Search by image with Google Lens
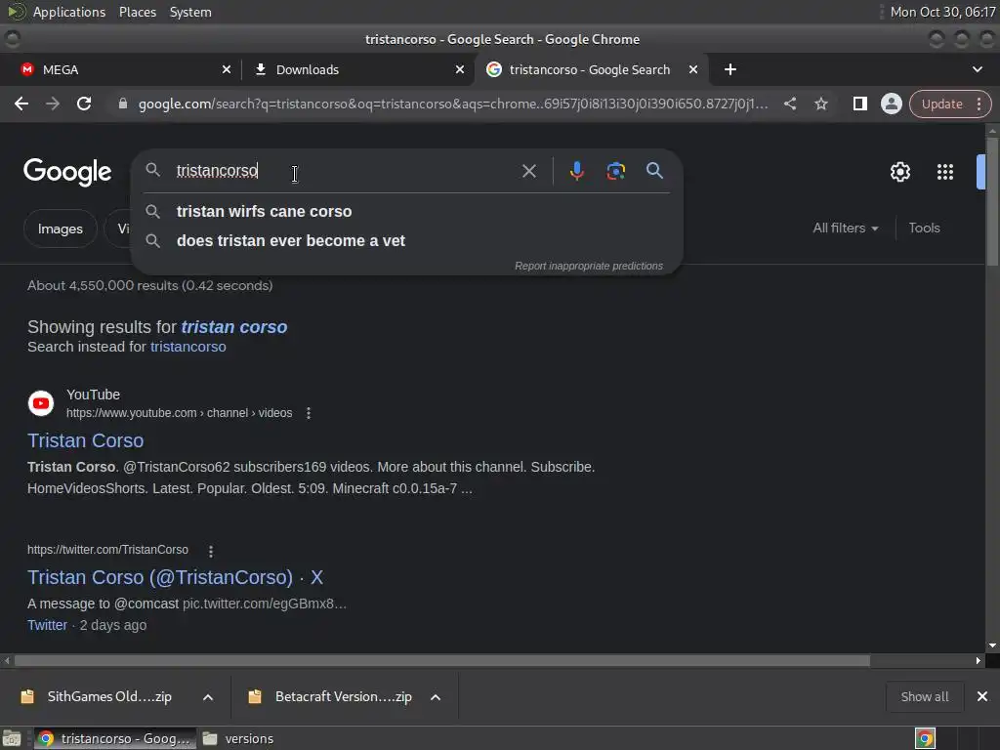The image size is (1000, 750). point(615,171)
